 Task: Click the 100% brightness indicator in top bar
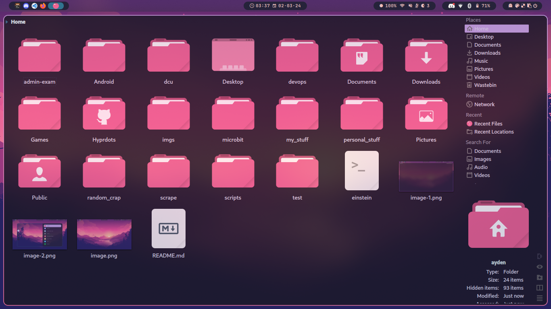point(388,6)
